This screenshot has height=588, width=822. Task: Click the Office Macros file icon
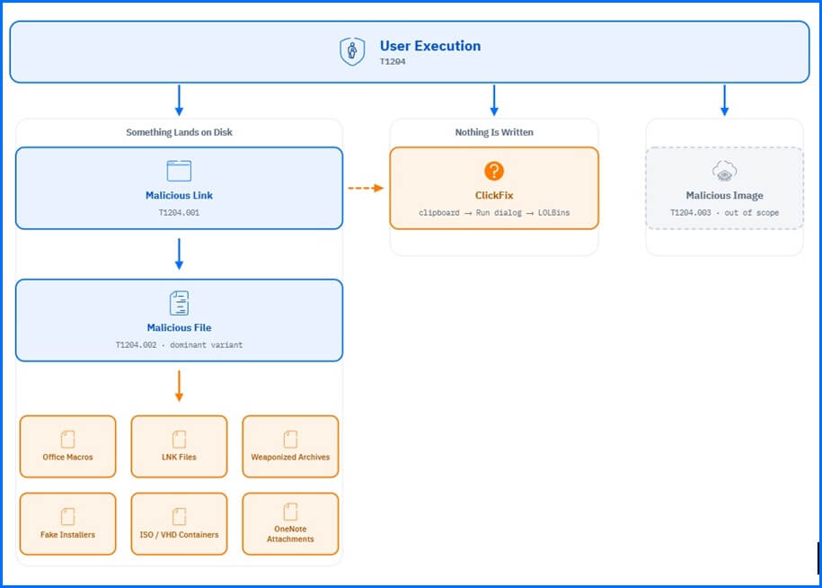pyautogui.click(x=67, y=439)
